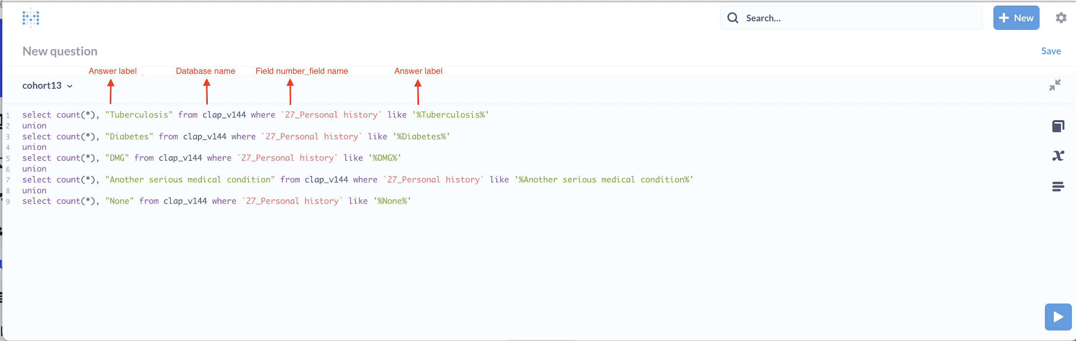This screenshot has width=1076, height=341.
Task: Save the question via Save link
Action: [1051, 51]
